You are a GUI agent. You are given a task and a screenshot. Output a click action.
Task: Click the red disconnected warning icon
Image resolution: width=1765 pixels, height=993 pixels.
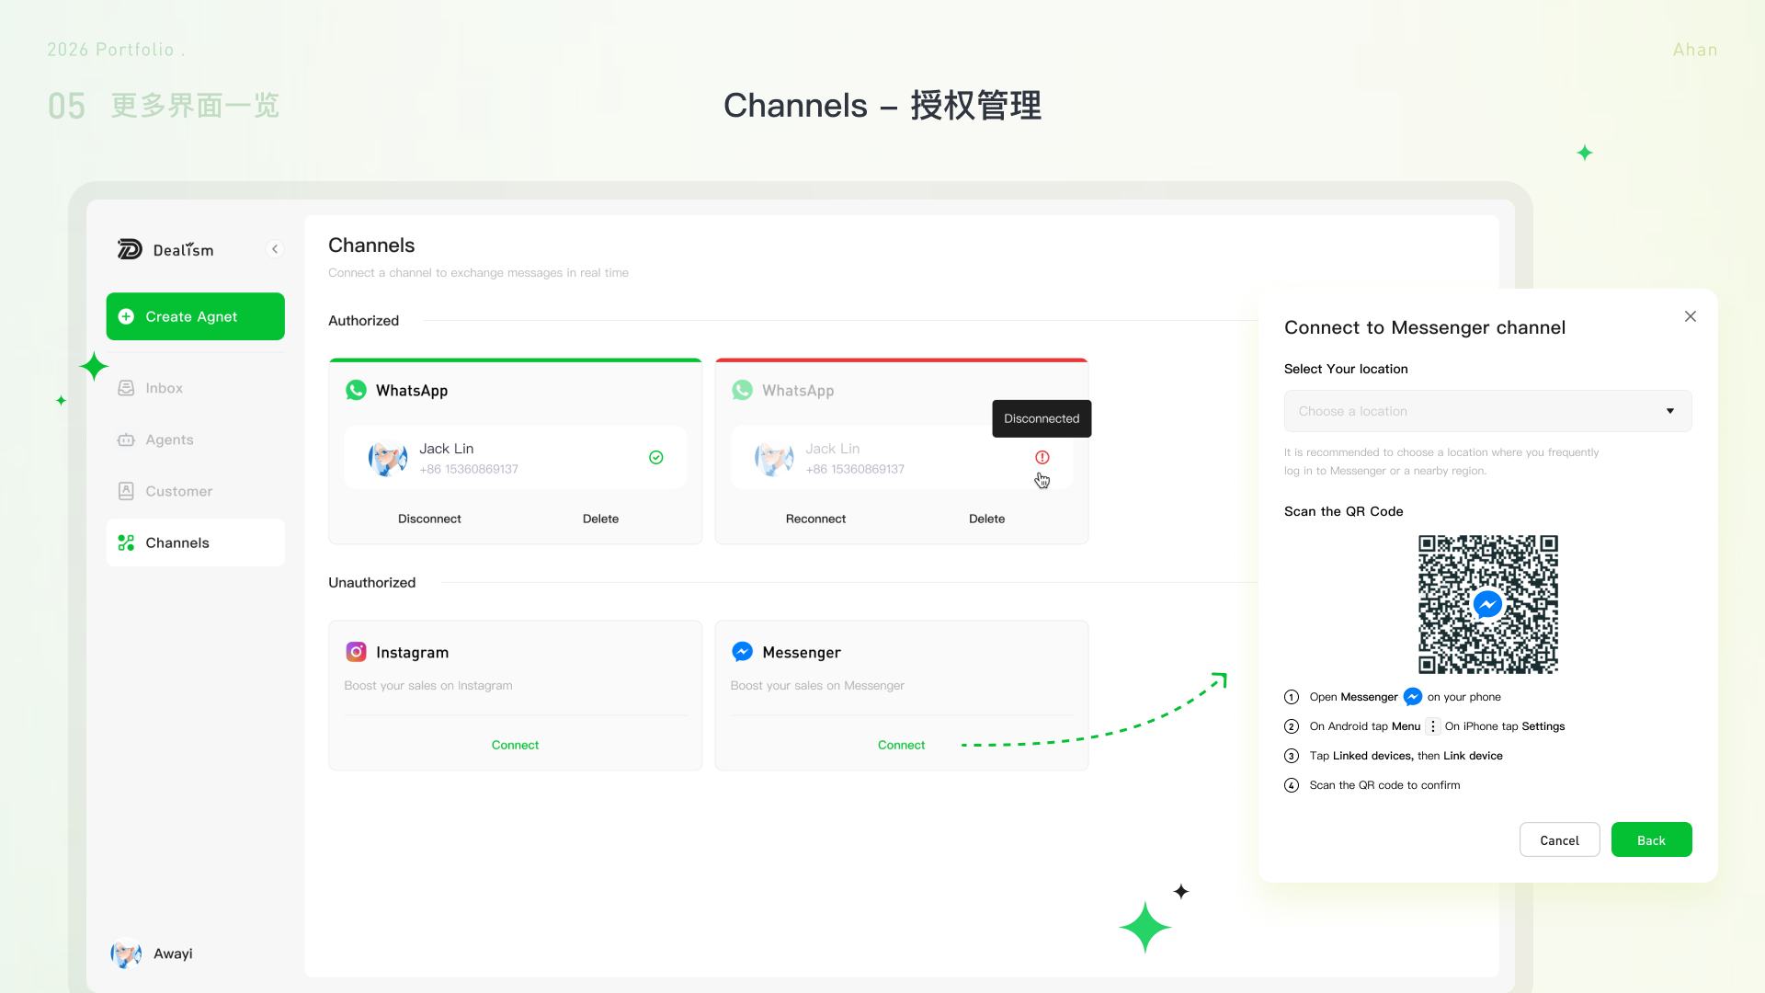[x=1042, y=458]
